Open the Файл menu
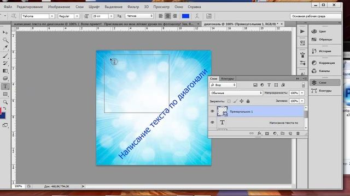Screen dimensions: 350x196 [8, 7]
